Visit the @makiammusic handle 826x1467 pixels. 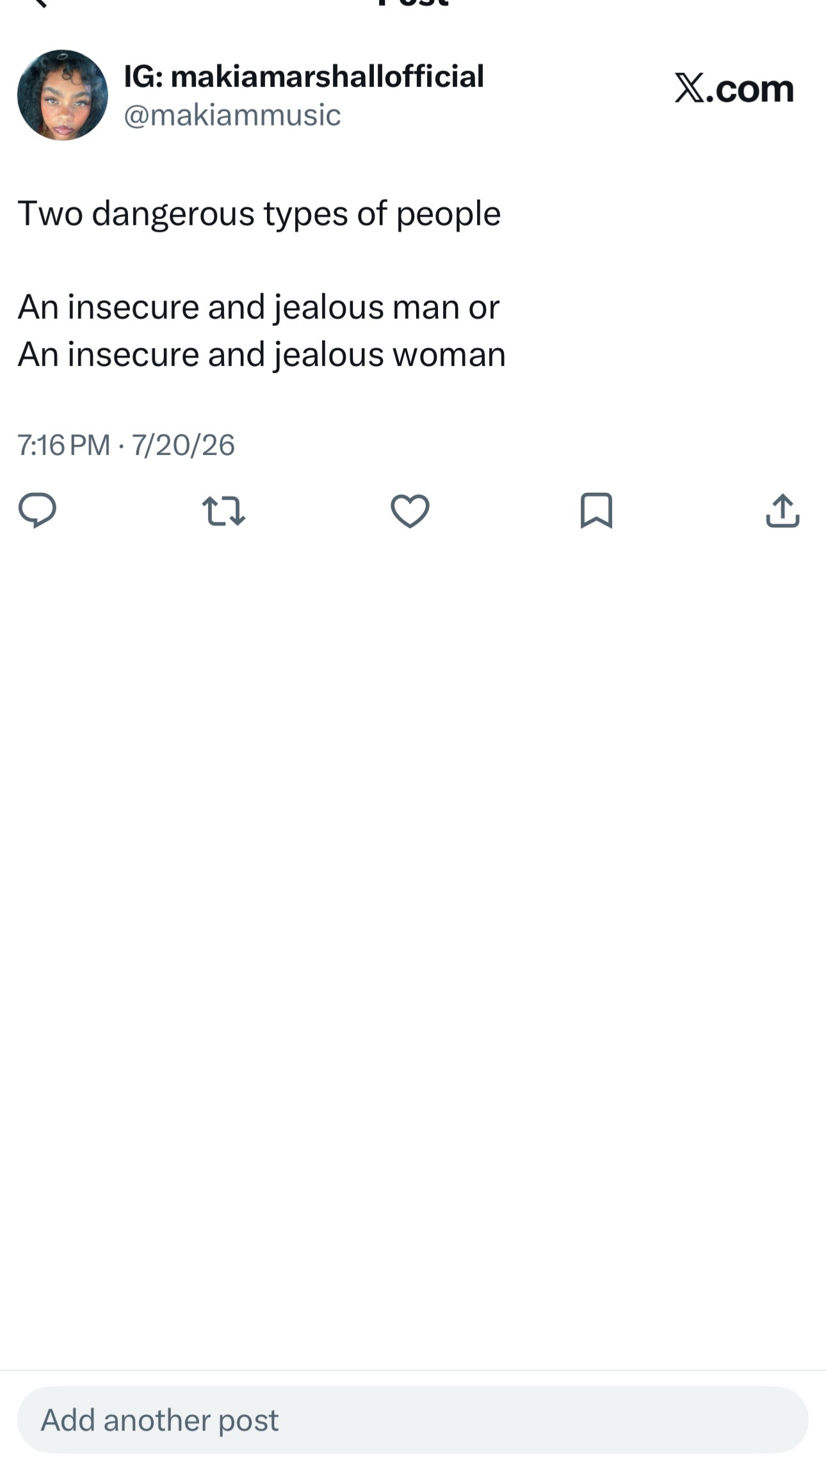pyautogui.click(x=232, y=115)
